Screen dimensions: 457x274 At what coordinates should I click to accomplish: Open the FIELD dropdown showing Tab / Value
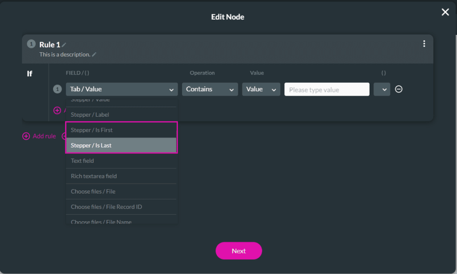pyautogui.click(x=121, y=89)
